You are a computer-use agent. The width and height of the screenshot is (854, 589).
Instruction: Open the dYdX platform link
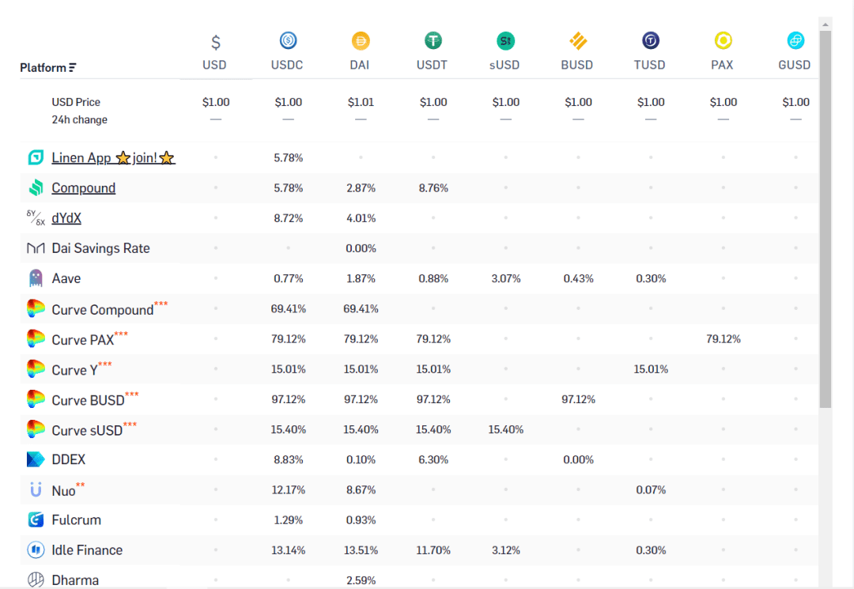(x=66, y=218)
